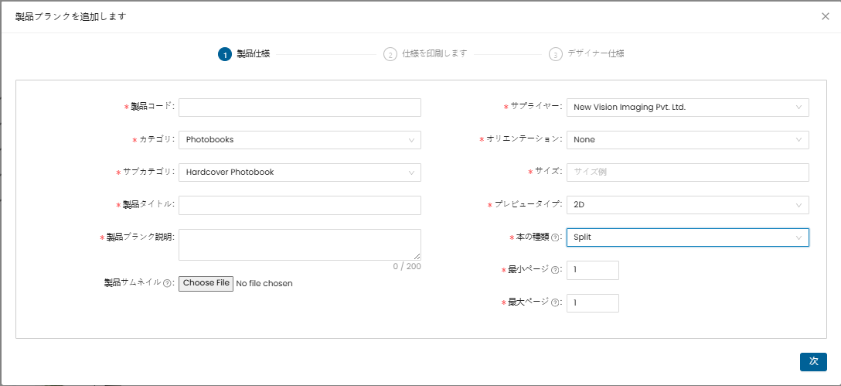
Task: Click the 製品ブランク説明 text area
Action: (x=299, y=244)
